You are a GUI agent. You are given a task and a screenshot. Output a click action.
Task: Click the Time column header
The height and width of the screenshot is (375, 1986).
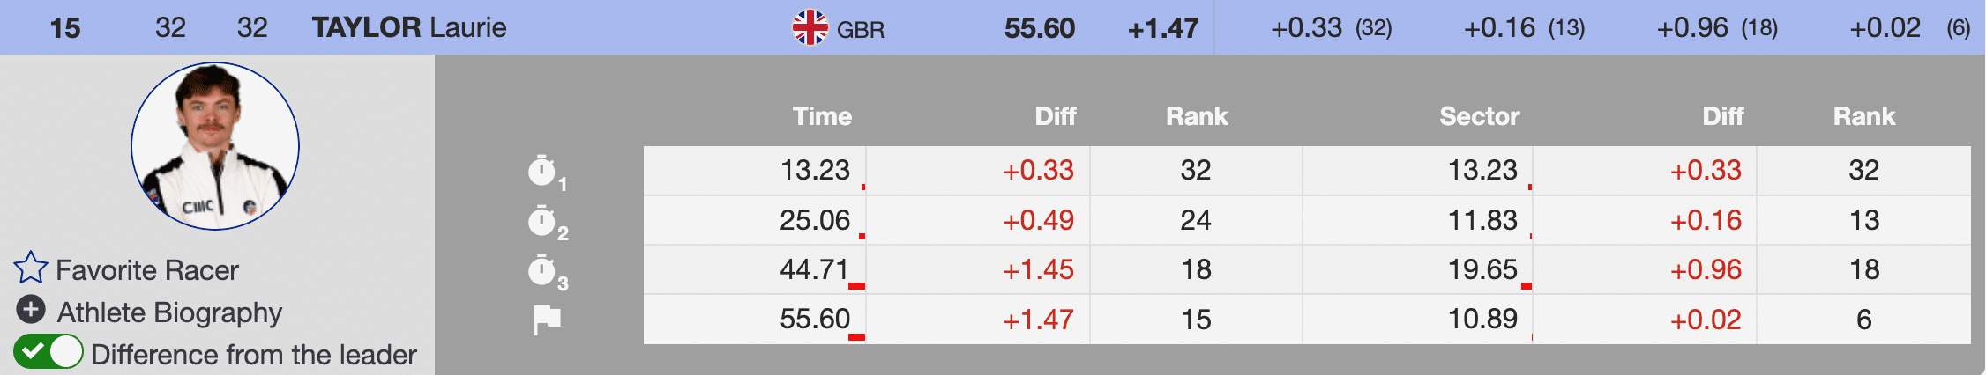(822, 116)
